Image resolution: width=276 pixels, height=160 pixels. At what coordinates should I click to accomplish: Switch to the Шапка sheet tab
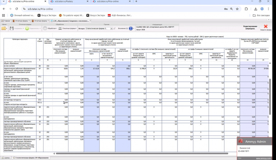pos(6,158)
